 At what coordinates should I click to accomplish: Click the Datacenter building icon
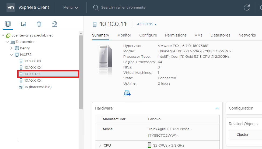coord(13,42)
